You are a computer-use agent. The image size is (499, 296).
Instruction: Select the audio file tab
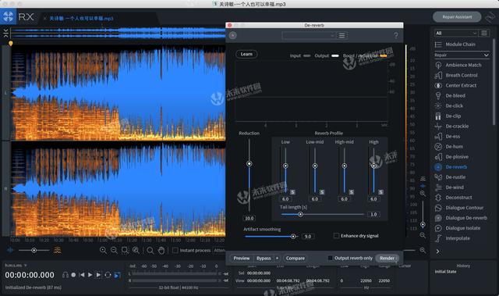[x=81, y=18]
